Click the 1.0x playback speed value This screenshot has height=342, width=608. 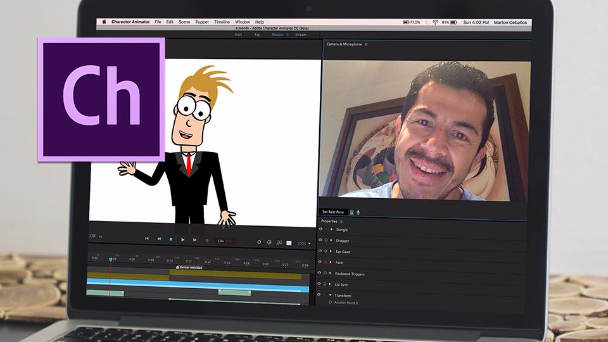pos(220,241)
